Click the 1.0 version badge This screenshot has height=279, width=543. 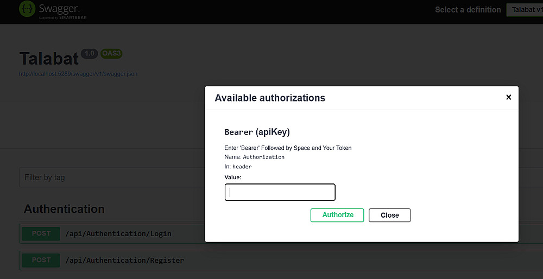pos(89,53)
